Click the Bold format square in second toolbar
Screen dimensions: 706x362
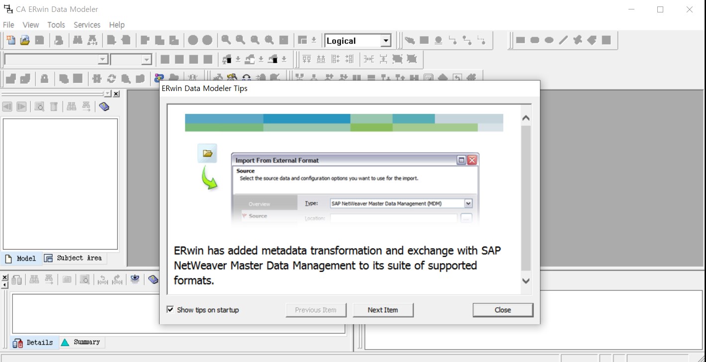[x=165, y=59]
